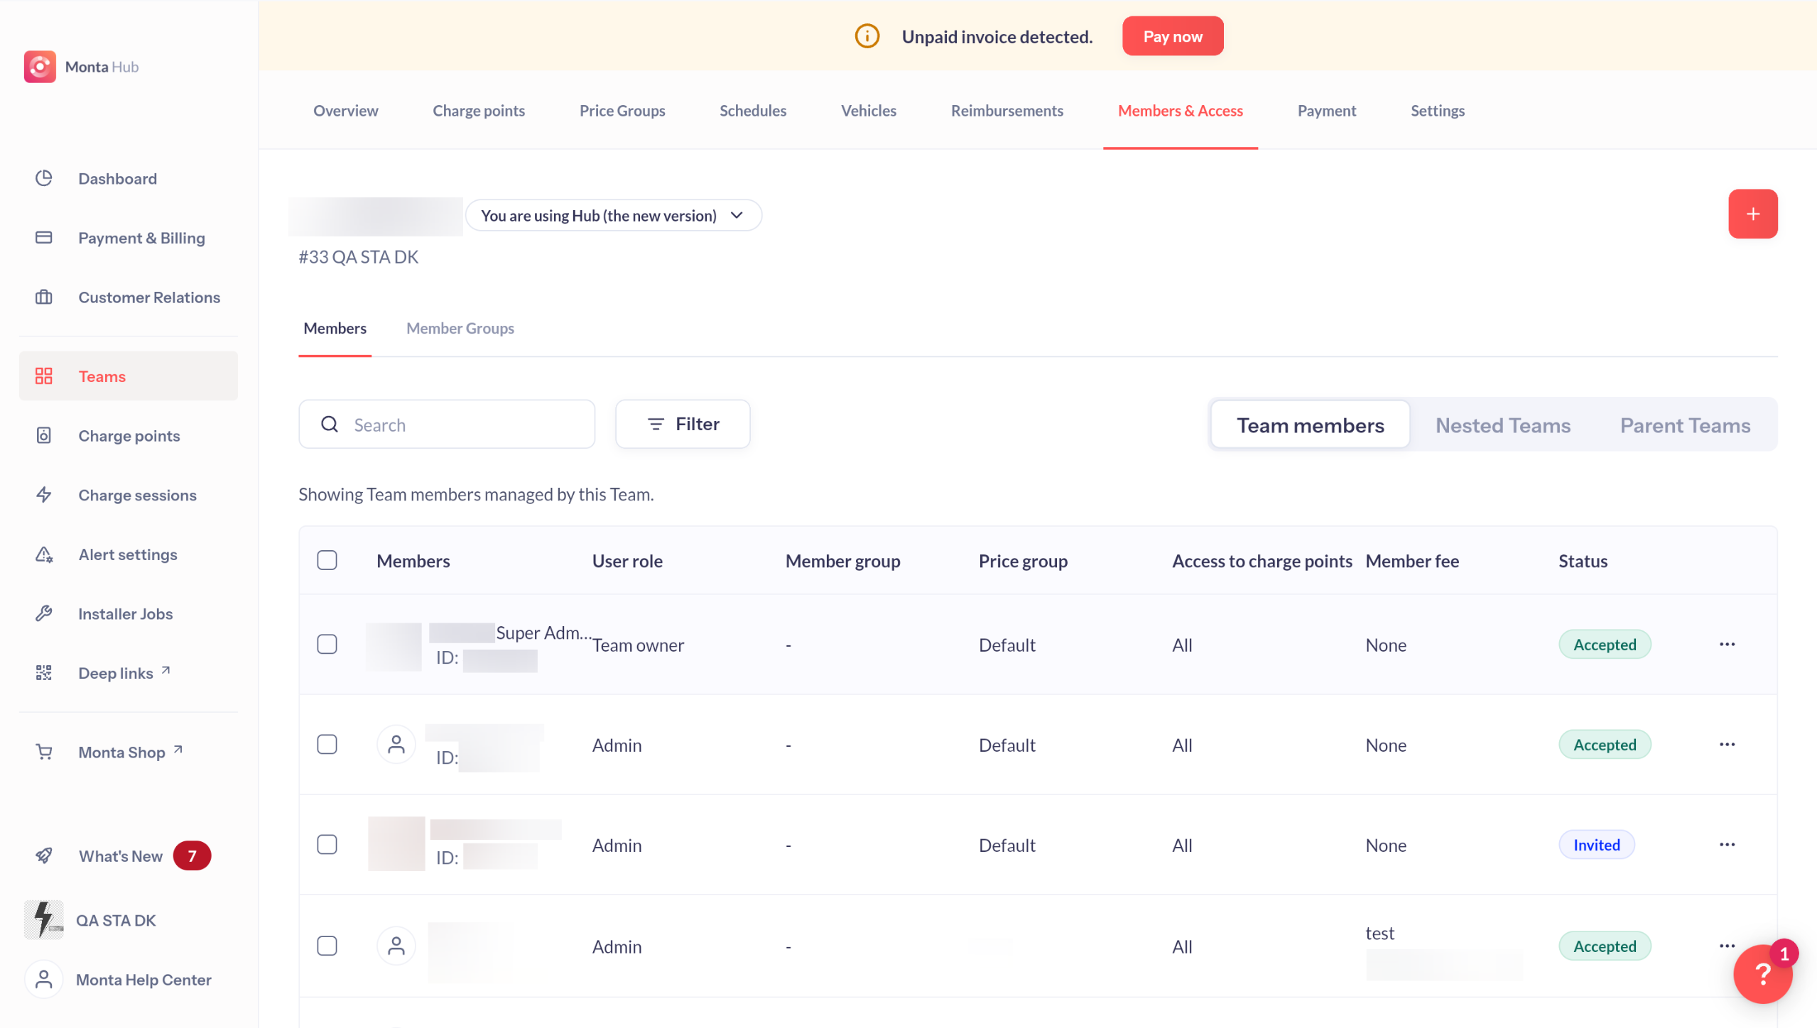Open the help chat bubble icon

pyautogui.click(x=1762, y=974)
